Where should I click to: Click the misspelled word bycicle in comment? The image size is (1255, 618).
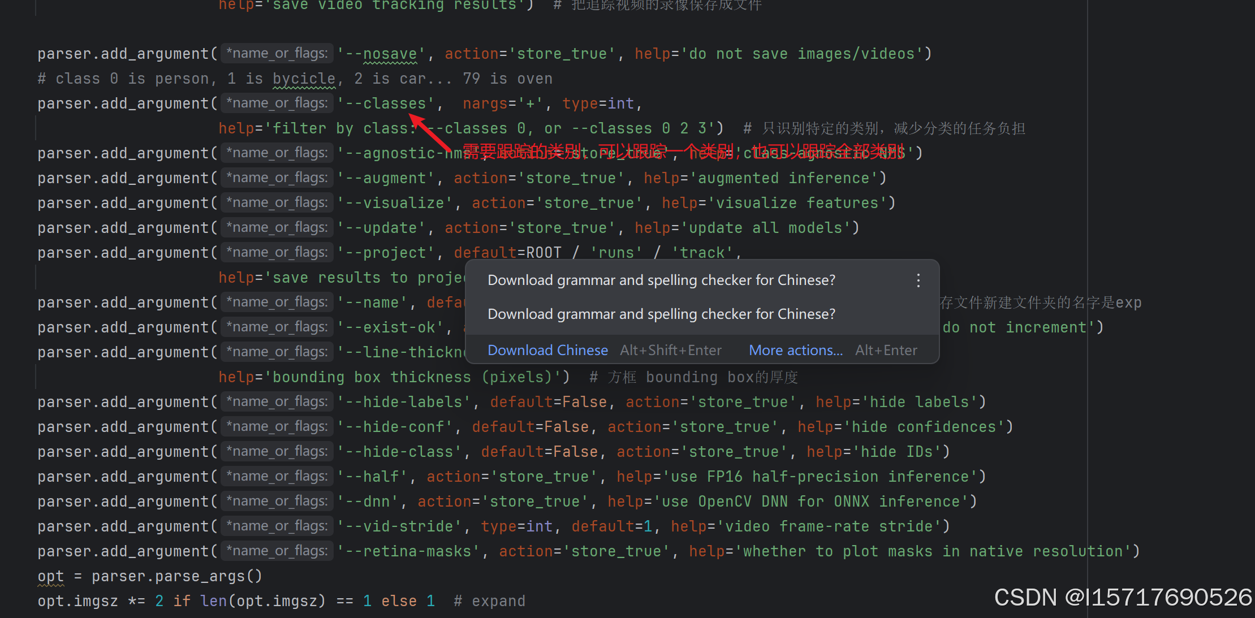pos(304,79)
